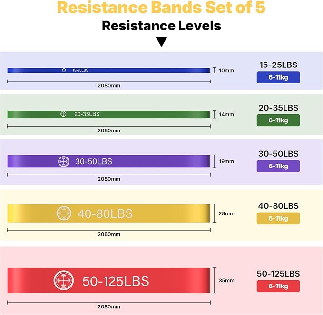Select the green 6-11kg badge
Viewport: 323px width, 315px height.
[278, 120]
